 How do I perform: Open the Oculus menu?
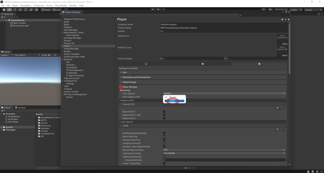[x=49, y=6]
